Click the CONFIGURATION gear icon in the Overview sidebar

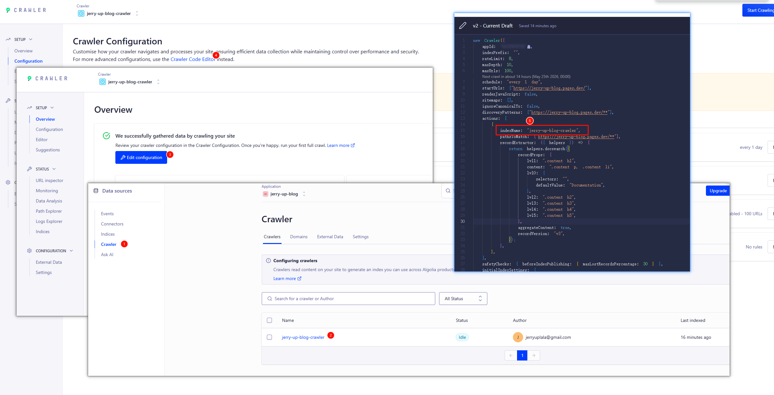[x=29, y=251]
